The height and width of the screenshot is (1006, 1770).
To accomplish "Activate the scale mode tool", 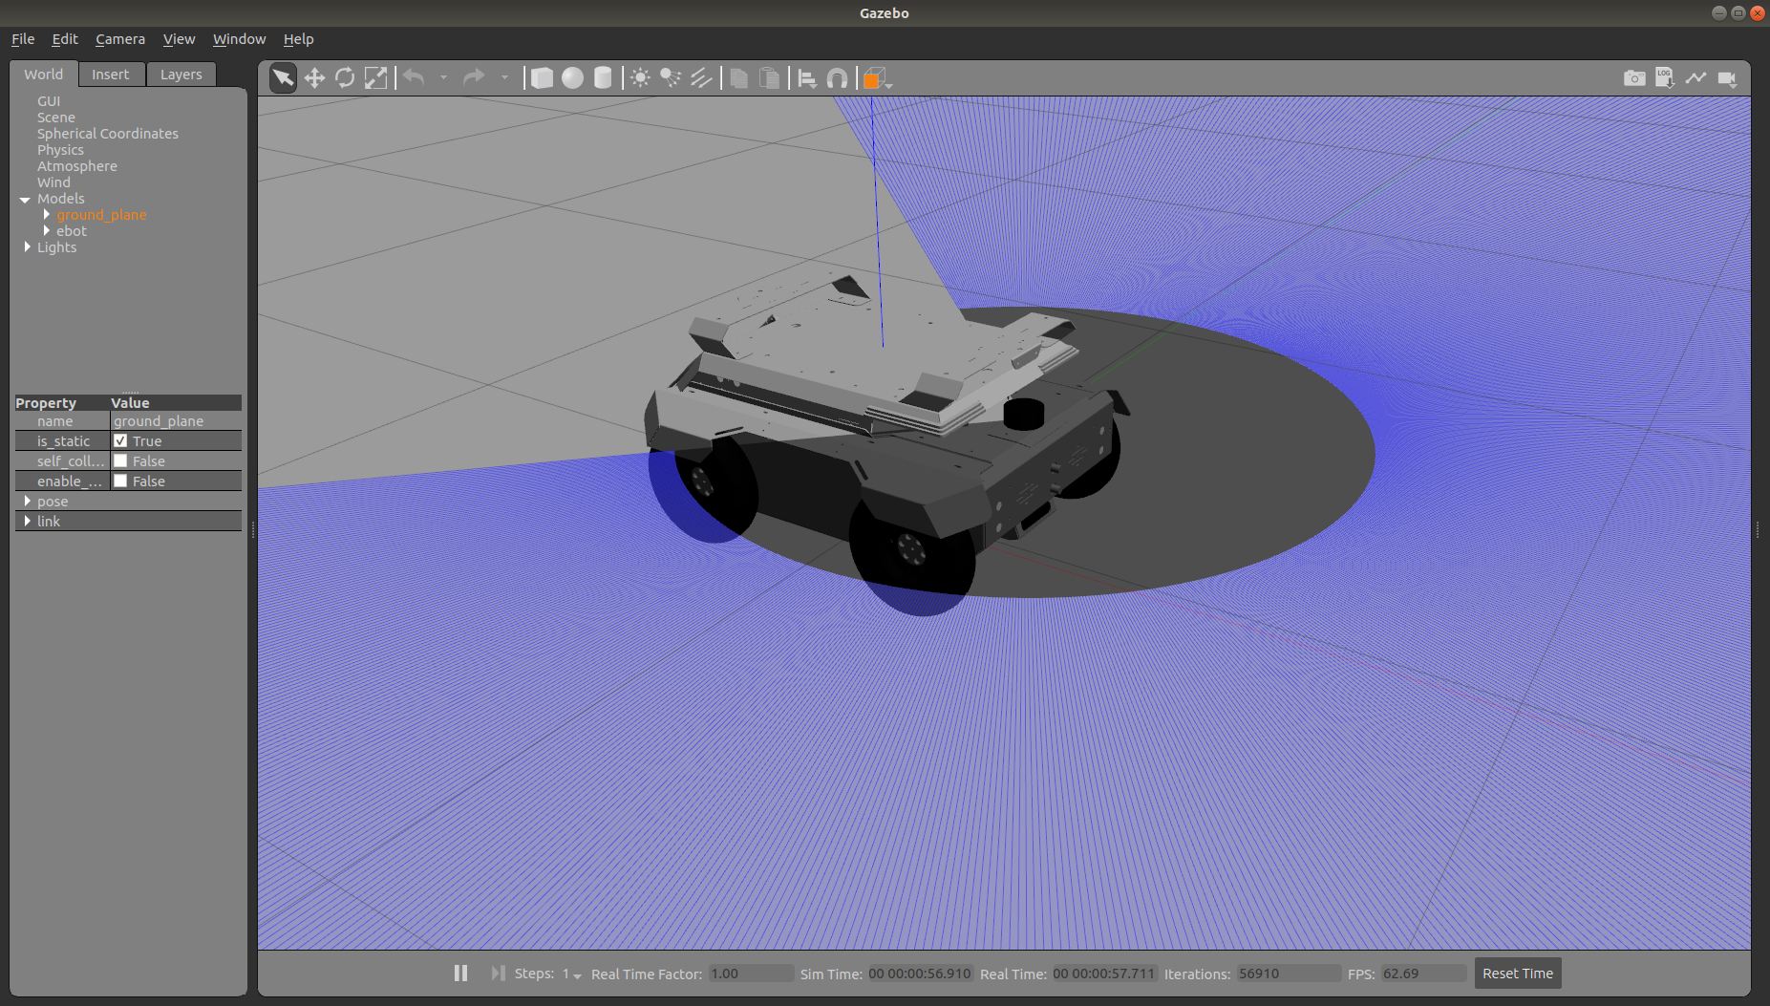I will (x=376, y=77).
